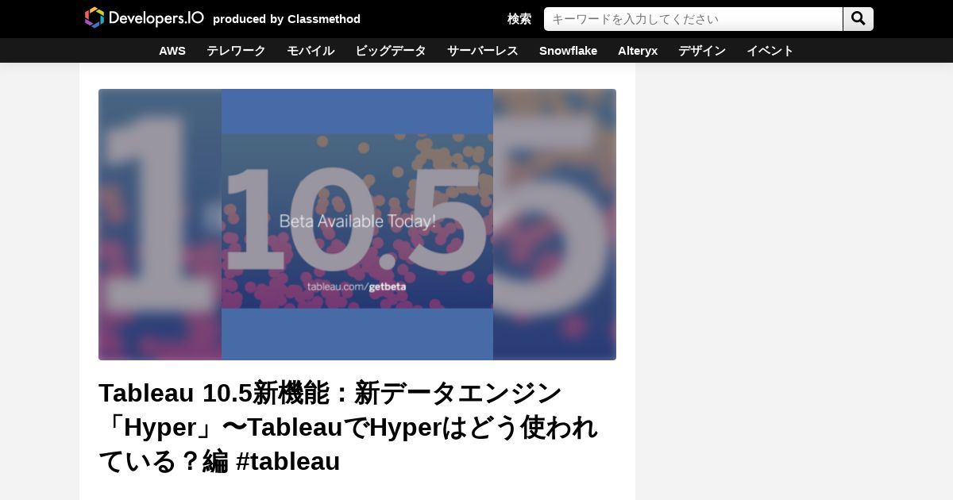Open the モバイル category
The width and height of the screenshot is (953, 500).
[x=311, y=51]
